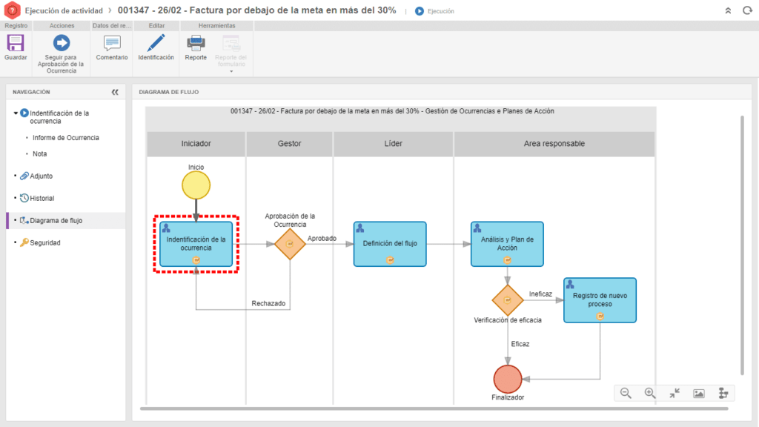
Task: Select Informe de Ocurrencia in navigation
Action: (x=66, y=138)
